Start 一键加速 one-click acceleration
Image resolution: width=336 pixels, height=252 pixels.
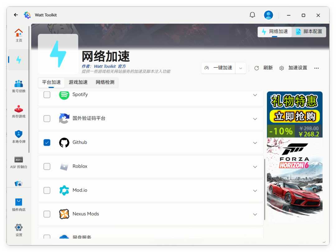(218, 68)
